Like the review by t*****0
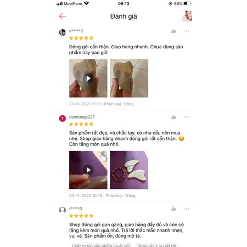Image resolution: width=247 pixels, height=247 pixels. point(173,209)
